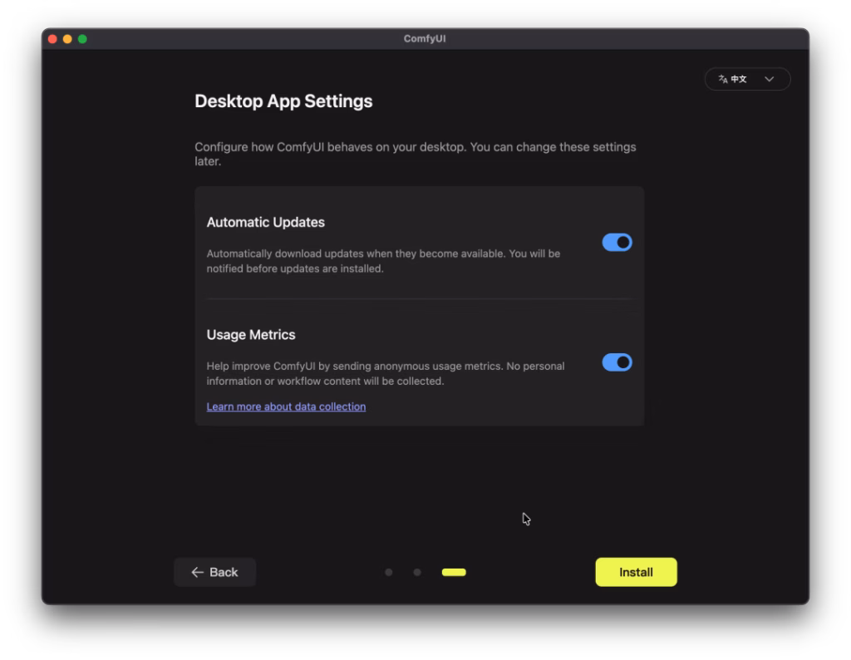The image size is (851, 660).
Task: Turn off the Usage Metrics toggle
Action: pyautogui.click(x=617, y=362)
